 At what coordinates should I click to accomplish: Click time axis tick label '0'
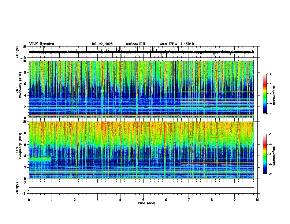(29, 200)
